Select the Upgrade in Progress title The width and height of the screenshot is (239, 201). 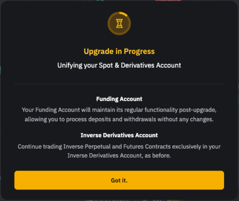[x=119, y=51]
